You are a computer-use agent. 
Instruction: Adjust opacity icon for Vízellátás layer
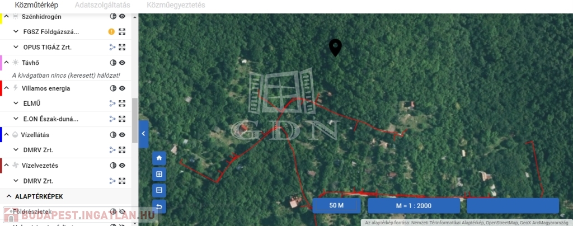coord(113,135)
